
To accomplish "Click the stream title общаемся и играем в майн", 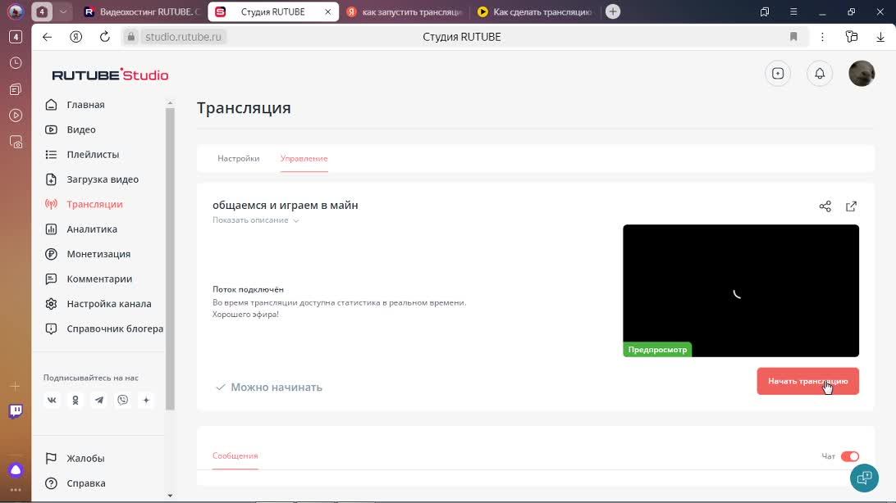I will click(286, 206).
